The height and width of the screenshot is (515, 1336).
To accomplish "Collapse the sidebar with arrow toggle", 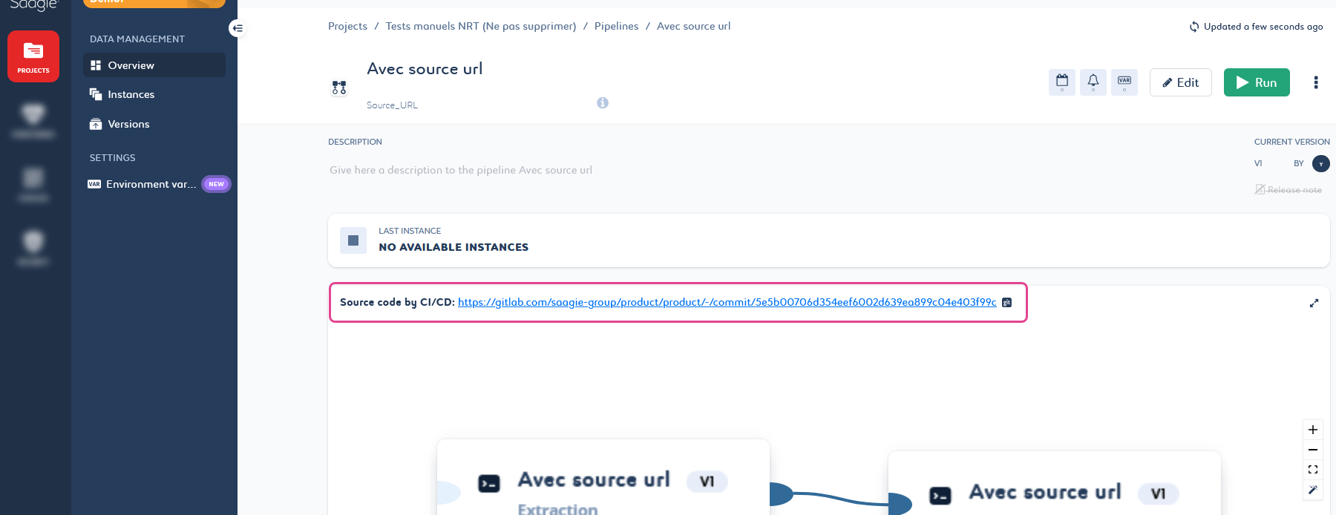I will 238,28.
